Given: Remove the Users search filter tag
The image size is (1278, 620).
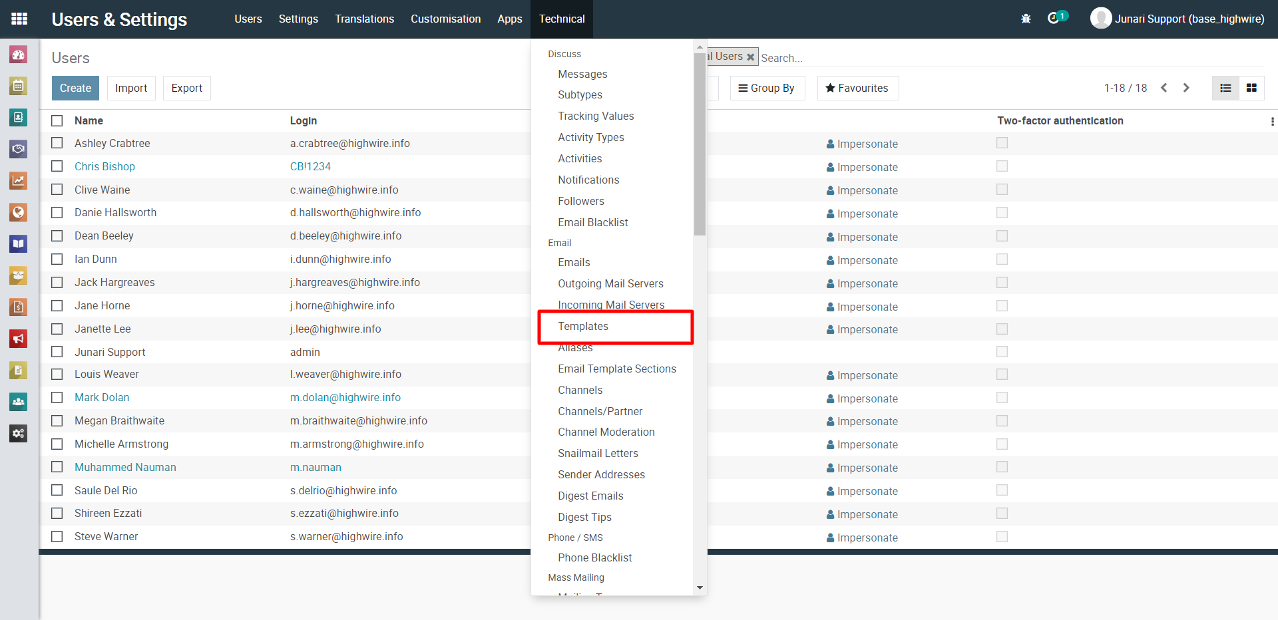Looking at the screenshot, I should point(751,57).
